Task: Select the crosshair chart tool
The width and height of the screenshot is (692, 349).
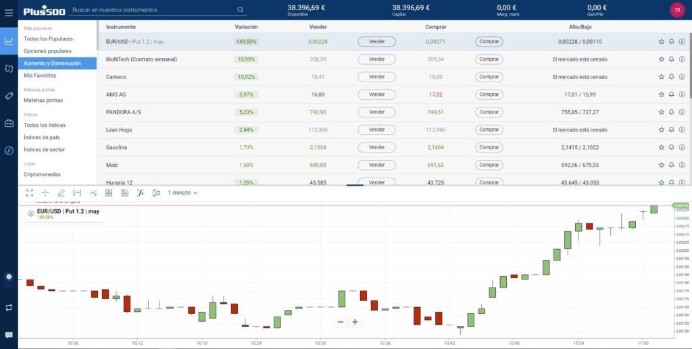Action: [x=45, y=192]
